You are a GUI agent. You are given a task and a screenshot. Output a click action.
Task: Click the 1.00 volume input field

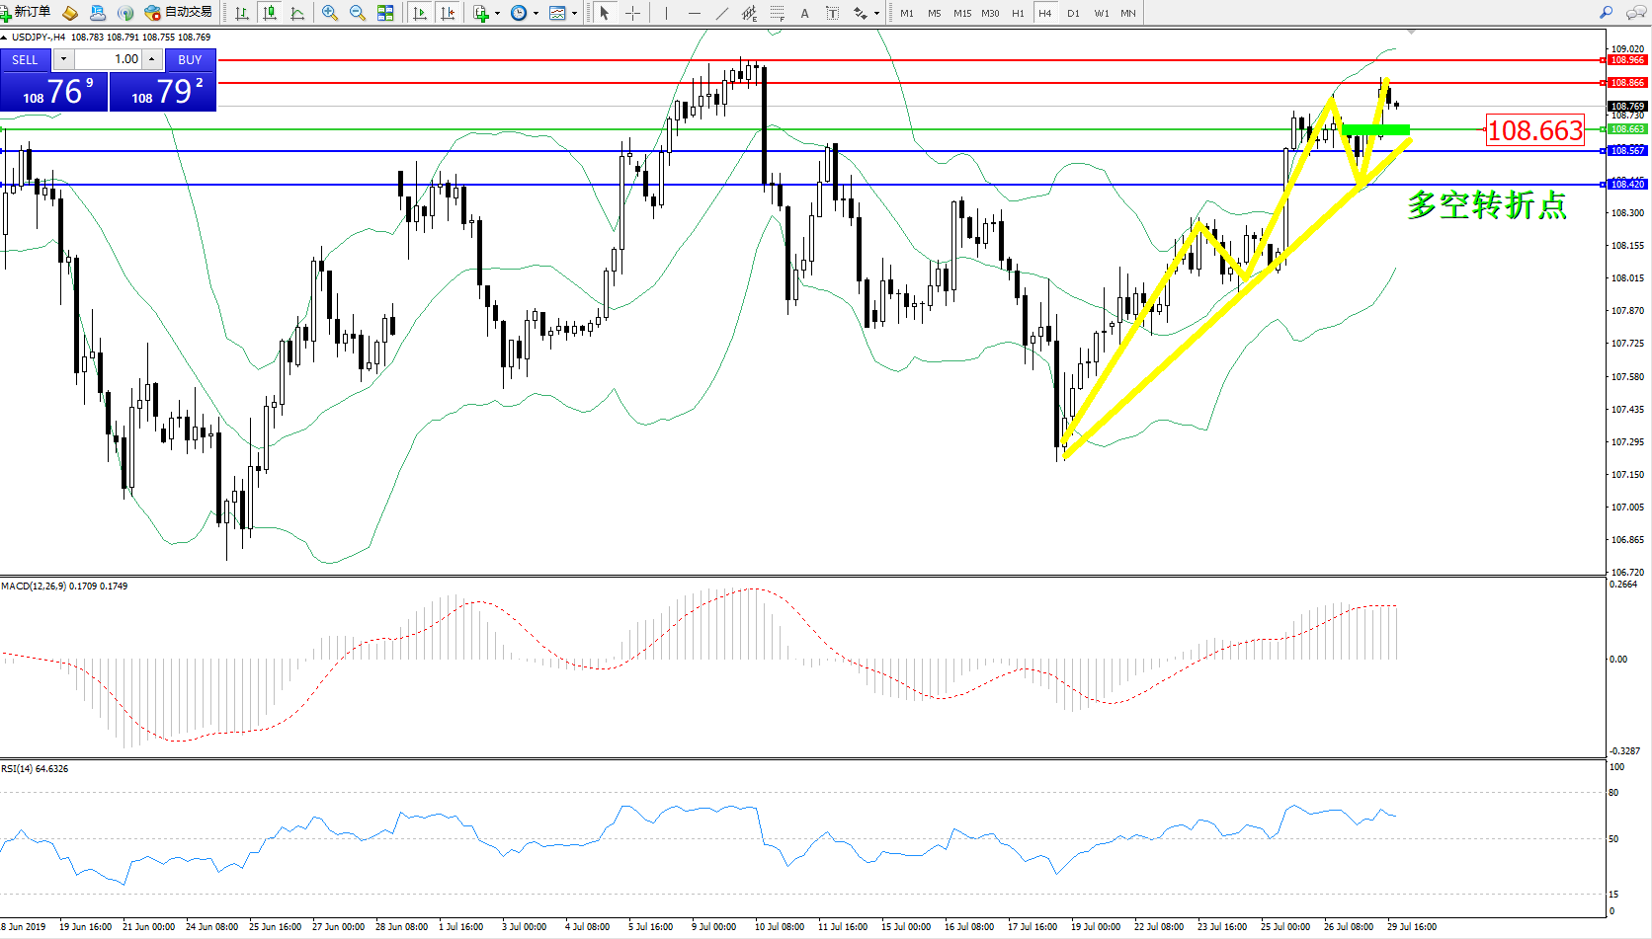tap(109, 59)
